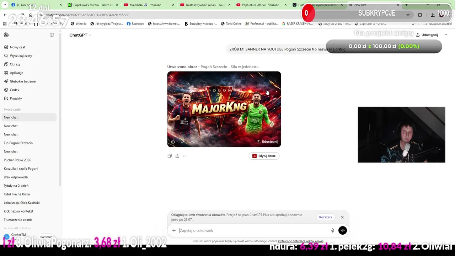455x256 pixels.
Task: Open chat Puchar Polski 2026
Action: pos(30,160)
